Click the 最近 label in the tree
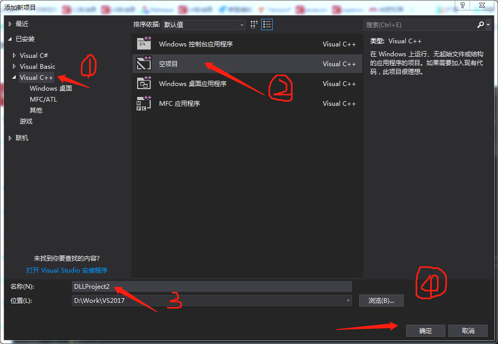 pyautogui.click(x=22, y=24)
